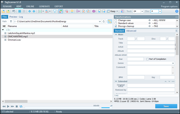180x114 pixels.
Task: Tick the OMCHANTING.mp3 file checkbox
Action: coord(5,37)
